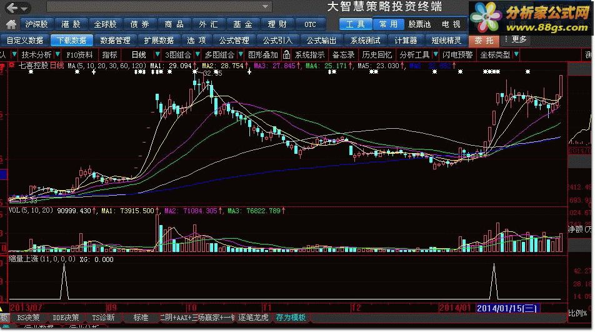Viewport: 595px width, 332px height.
Task: Click the 选项 button
Action: pos(196,40)
